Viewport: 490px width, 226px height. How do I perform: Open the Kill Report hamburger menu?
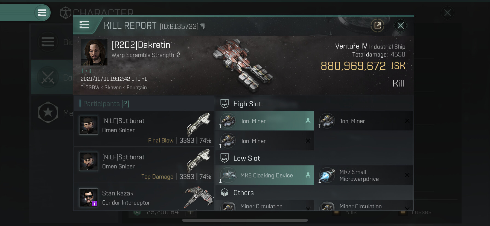[84, 25]
